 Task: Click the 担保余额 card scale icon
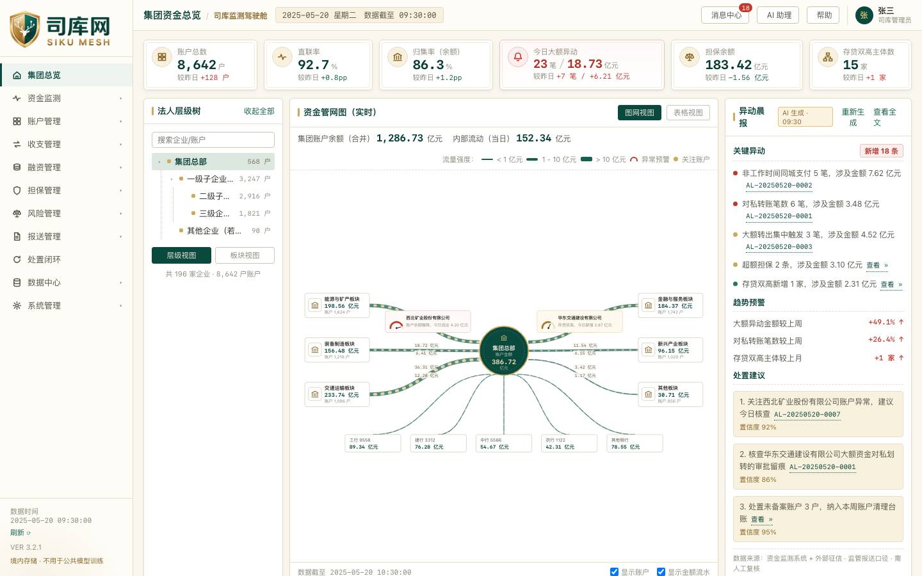pyautogui.click(x=690, y=57)
